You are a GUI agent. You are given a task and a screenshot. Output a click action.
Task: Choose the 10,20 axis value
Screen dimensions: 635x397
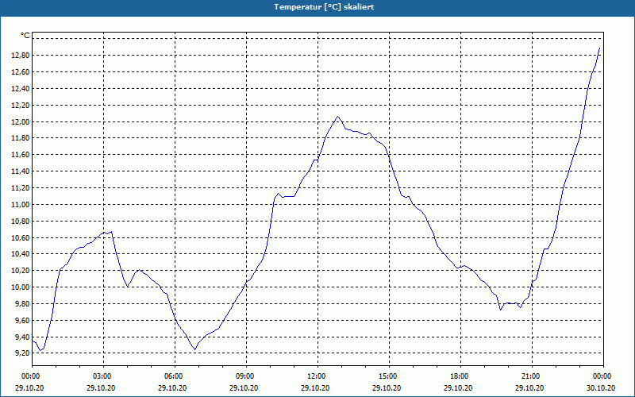[x=21, y=271]
